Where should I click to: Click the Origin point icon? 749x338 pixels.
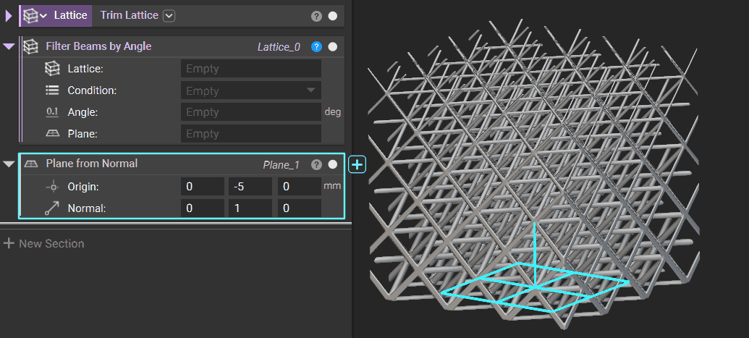tap(51, 187)
